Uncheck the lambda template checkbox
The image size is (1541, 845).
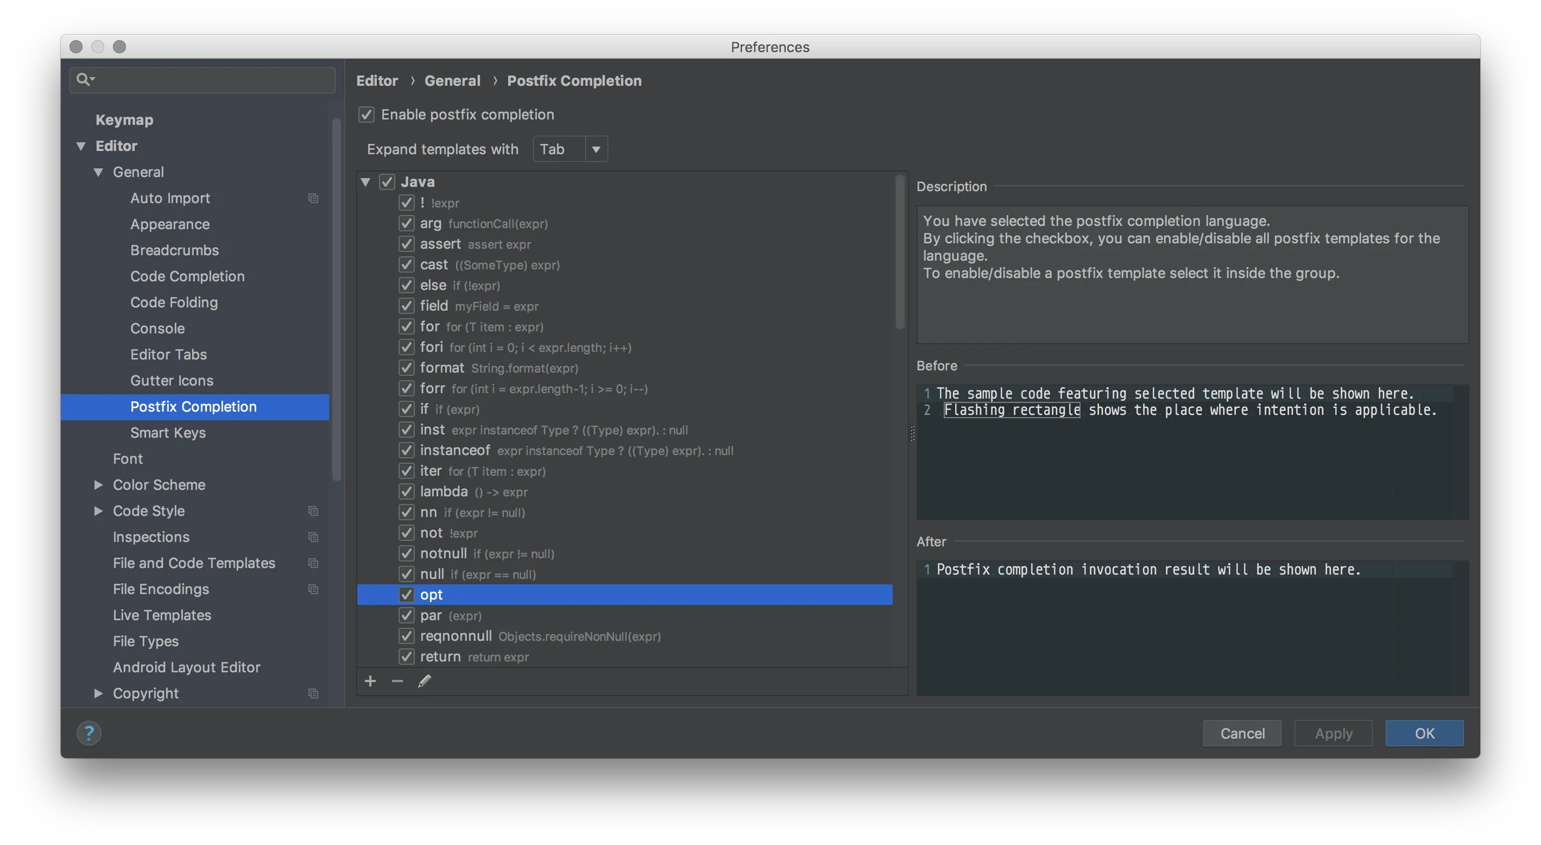tap(406, 491)
